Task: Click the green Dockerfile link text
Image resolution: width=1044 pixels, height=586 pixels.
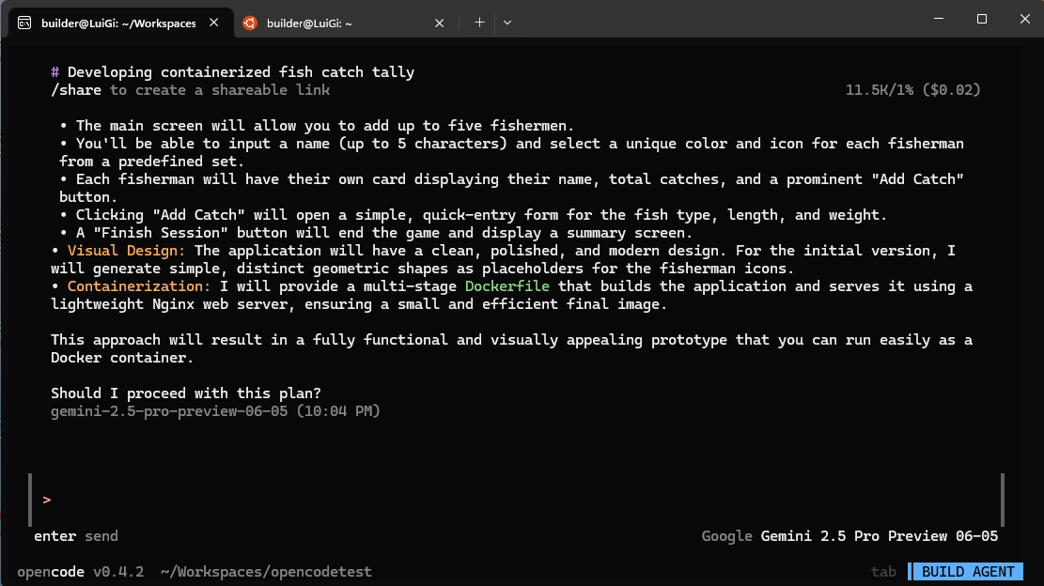Action: pyautogui.click(x=506, y=286)
